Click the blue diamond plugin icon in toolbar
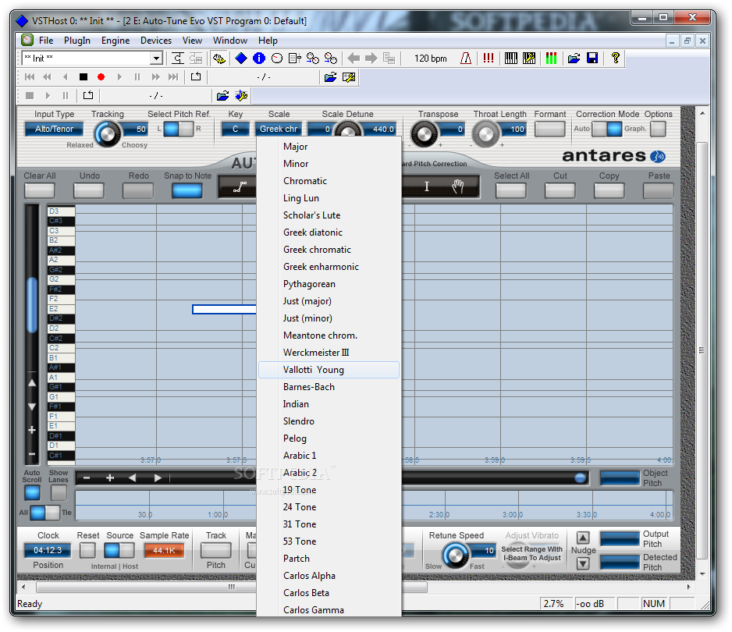This screenshot has width=732, height=632. point(241,59)
